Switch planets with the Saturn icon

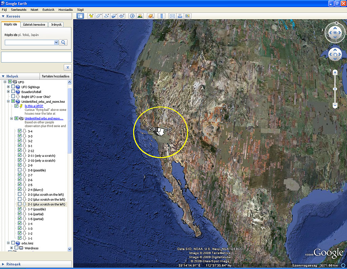[x=151, y=16]
